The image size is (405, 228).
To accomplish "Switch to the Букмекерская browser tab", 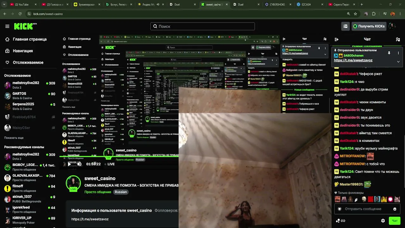I will pos(86,4).
